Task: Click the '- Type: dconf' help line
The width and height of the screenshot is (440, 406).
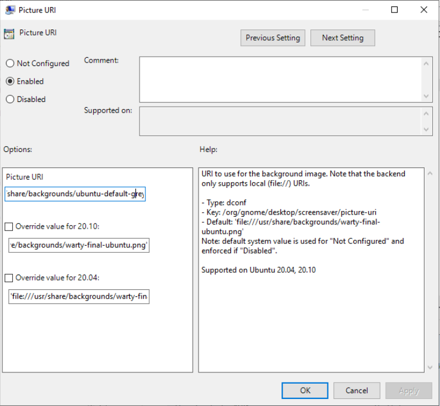Action: pos(224,203)
